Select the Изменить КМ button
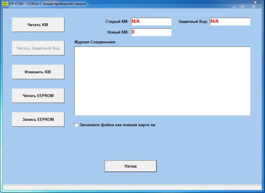The width and height of the screenshot is (265, 193). tap(38, 72)
